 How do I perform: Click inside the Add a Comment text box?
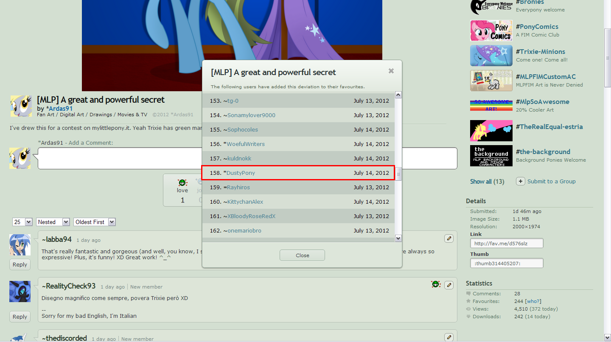coord(247,158)
